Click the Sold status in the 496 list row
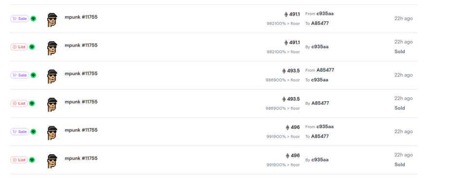This screenshot has width=449, height=177. pyautogui.click(x=400, y=165)
